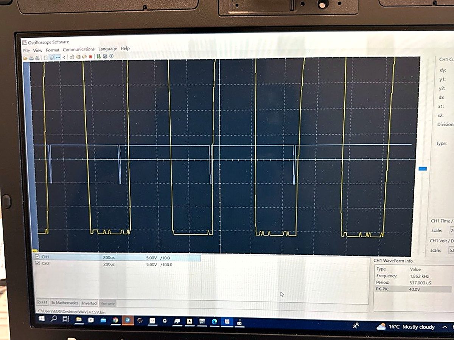454x340 pixels.
Task: Select the CH2 200us time base text
Action: (x=109, y=264)
